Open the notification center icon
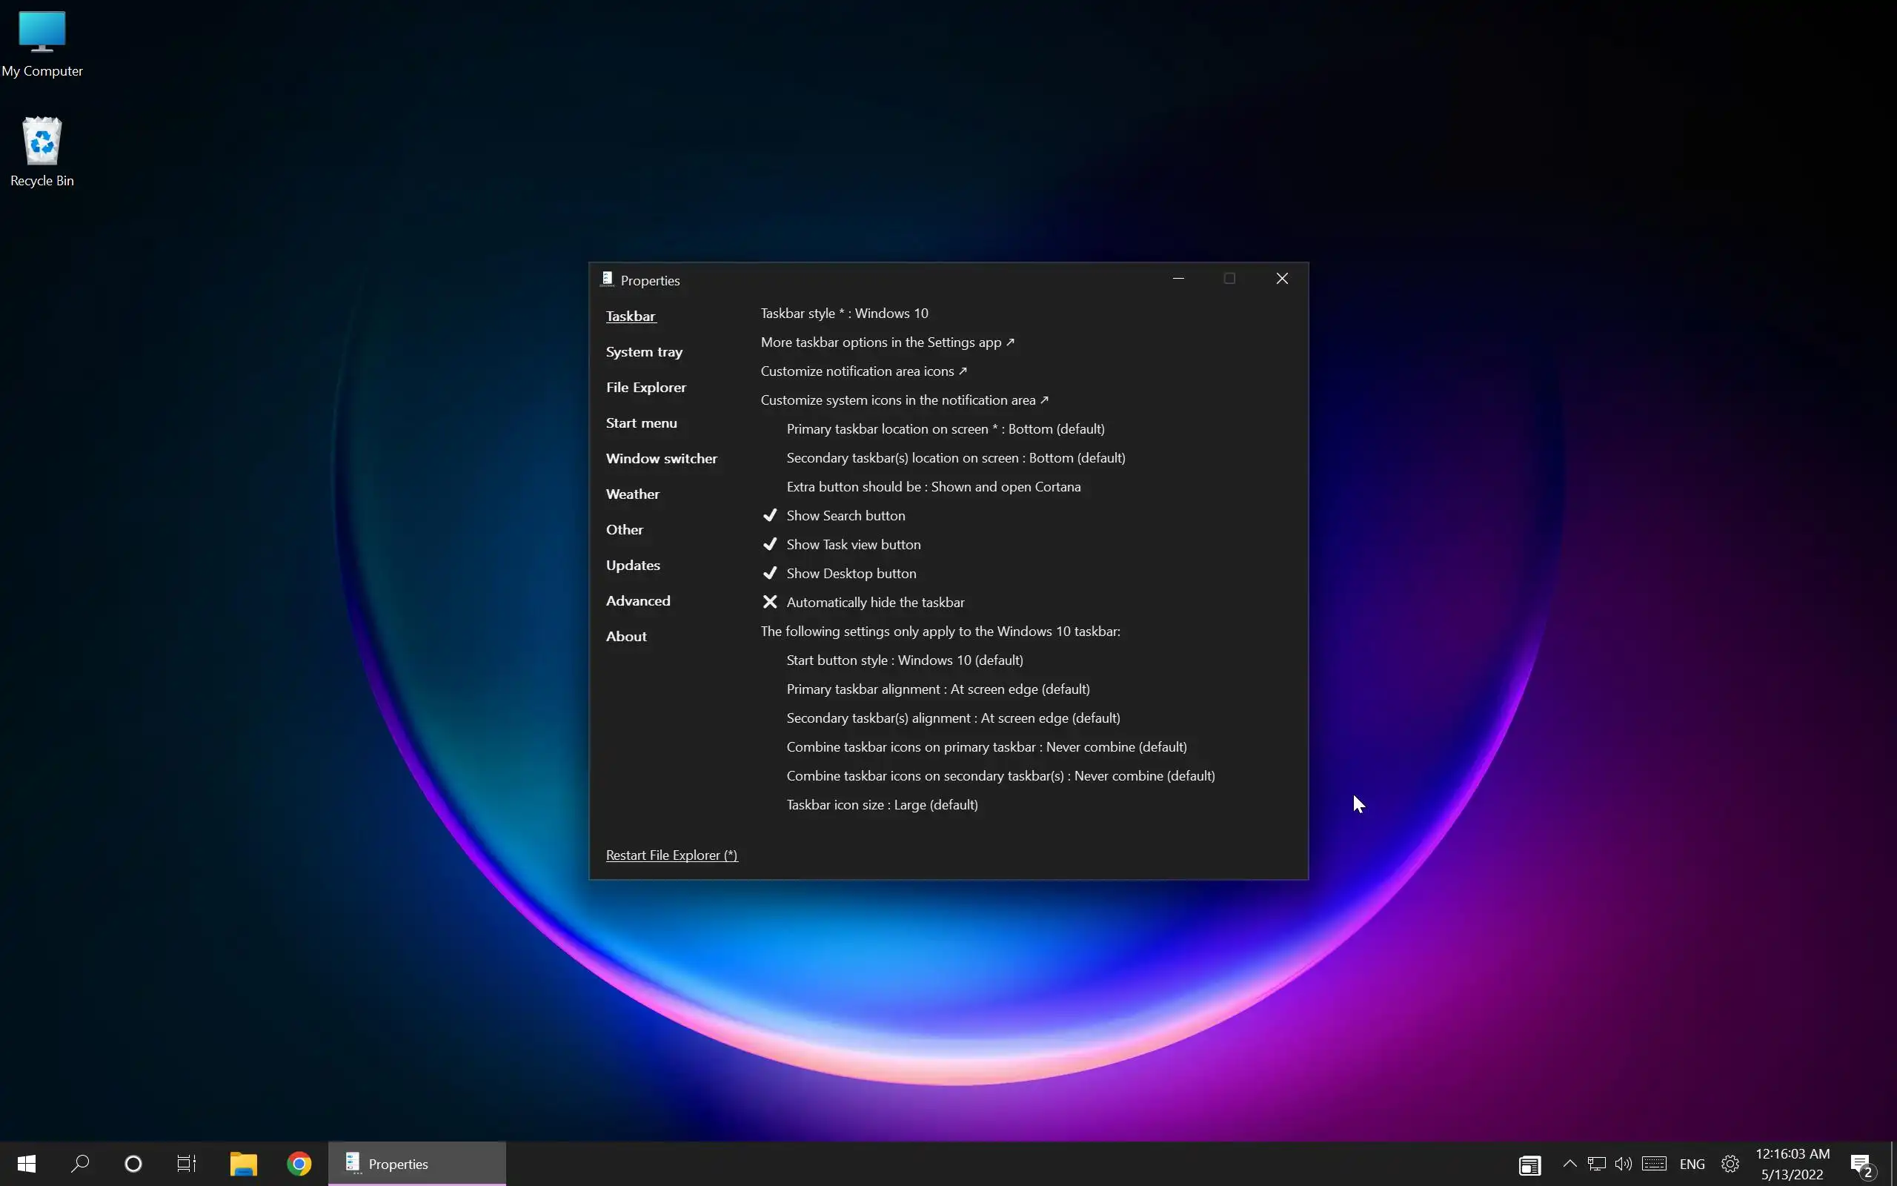Viewport: 1897px width, 1186px height. coord(1862,1165)
